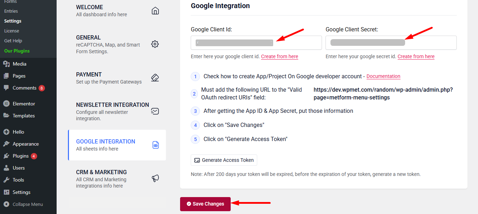Click the home icon beside WELCOME
This screenshot has height=214, width=478.
155,11
